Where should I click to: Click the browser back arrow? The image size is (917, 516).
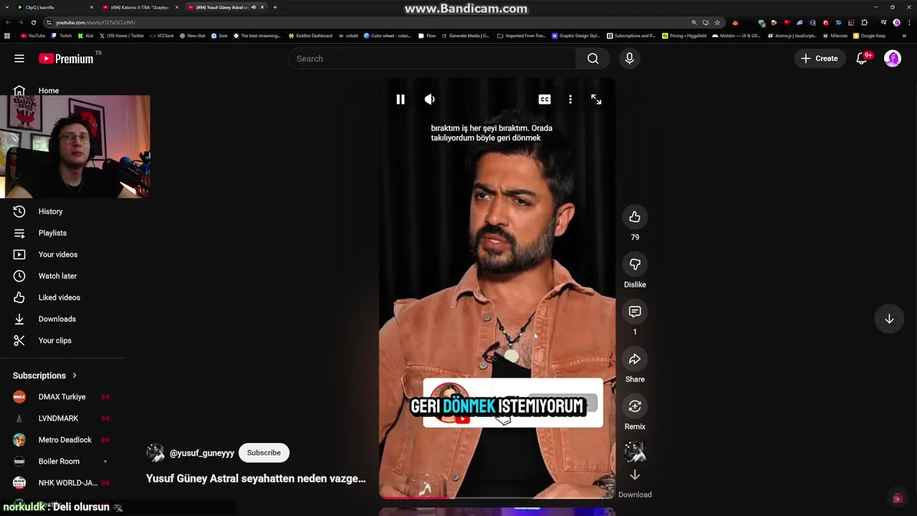point(8,22)
